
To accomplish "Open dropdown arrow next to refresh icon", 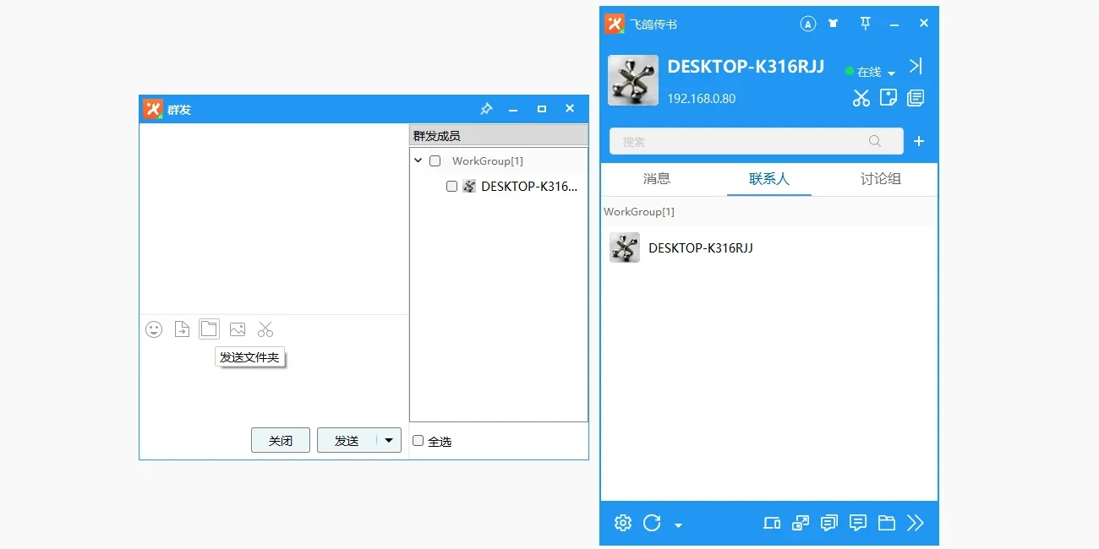I will 678,525.
